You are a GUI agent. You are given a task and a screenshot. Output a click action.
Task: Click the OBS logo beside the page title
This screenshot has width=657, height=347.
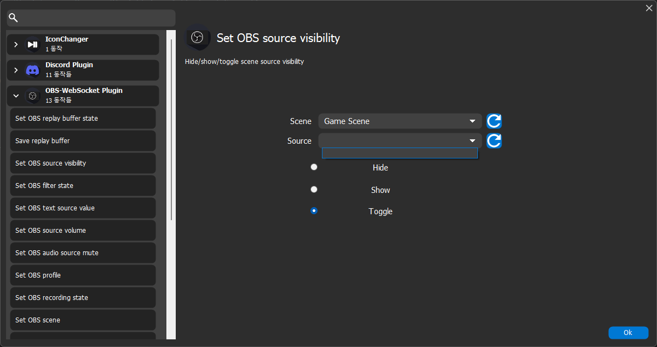tap(198, 38)
